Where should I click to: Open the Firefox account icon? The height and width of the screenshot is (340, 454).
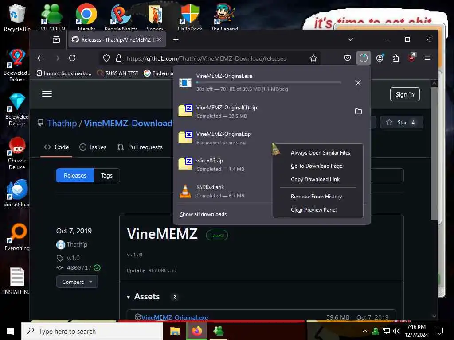point(380,58)
